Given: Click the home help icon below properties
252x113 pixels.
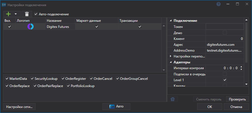Looking at the screenshot, I should point(172,99).
